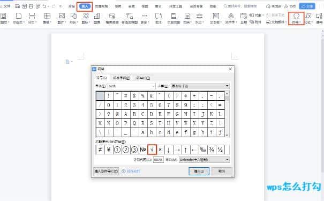Click the Save icon in quick access bar
The width and height of the screenshot is (324, 201).
[18, 6]
